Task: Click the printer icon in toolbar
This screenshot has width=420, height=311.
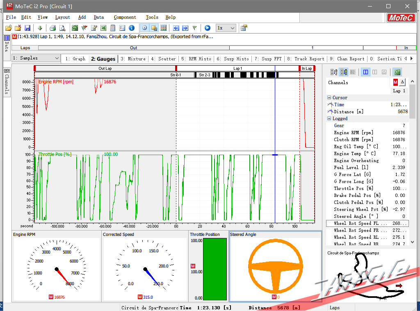Action: tap(53, 28)
